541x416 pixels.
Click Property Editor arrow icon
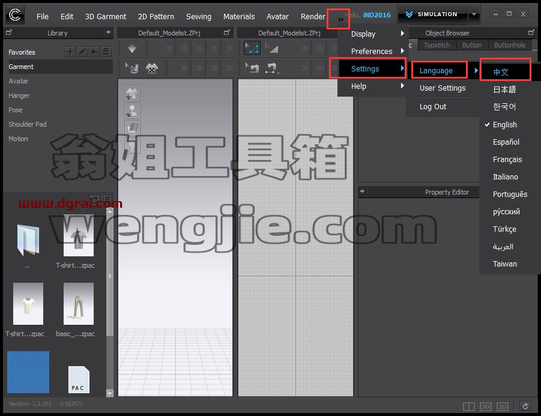click(x=362, y=191)
